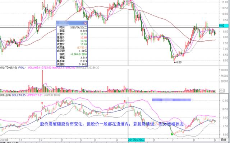Select the blue Chinese annotation text in BOLL panel
The image size is (230, 143).
tap(112, 124)
